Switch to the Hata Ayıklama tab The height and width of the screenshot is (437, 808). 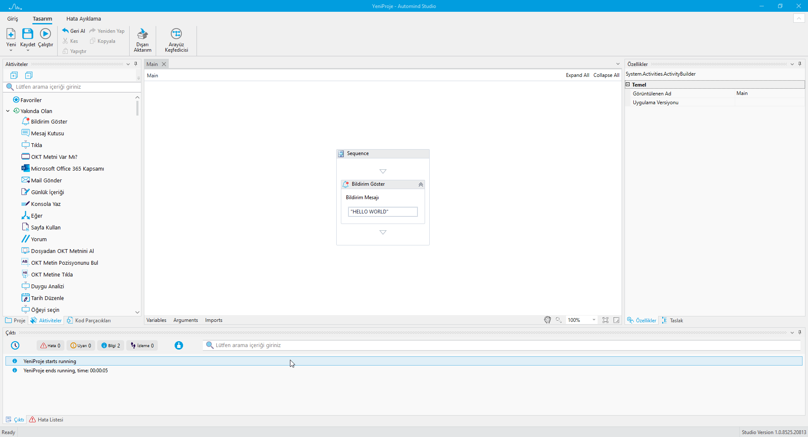point(83,19)
